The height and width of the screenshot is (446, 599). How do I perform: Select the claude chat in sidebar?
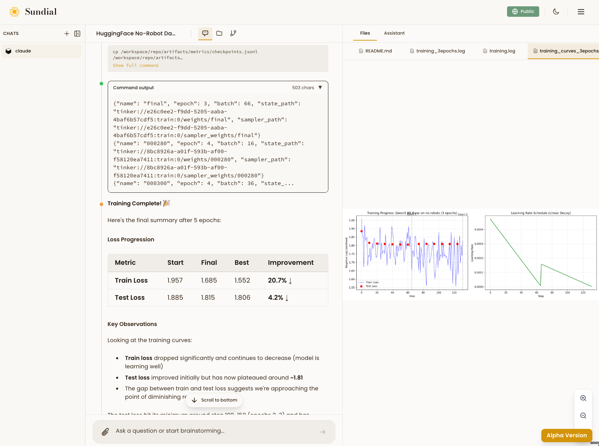[x=41, y=51]
